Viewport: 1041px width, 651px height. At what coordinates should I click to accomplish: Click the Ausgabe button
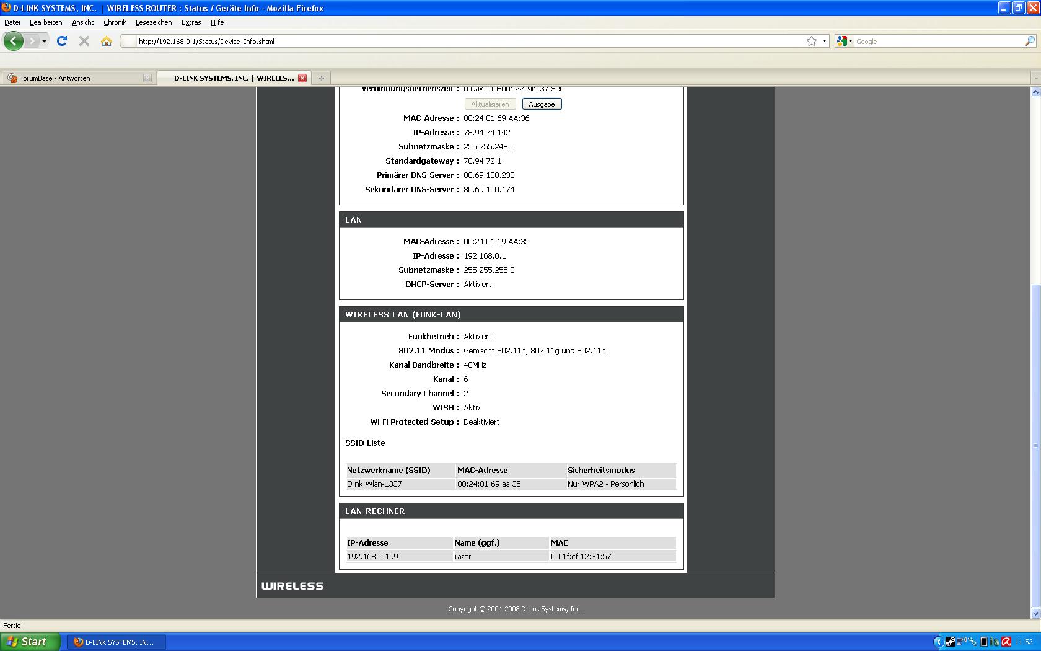coord(542,104)
